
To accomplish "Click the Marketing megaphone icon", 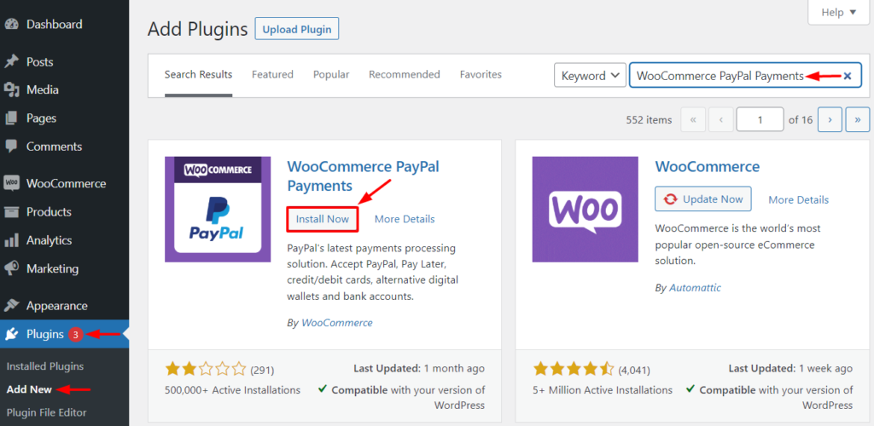I will click(x=11, y=268).
